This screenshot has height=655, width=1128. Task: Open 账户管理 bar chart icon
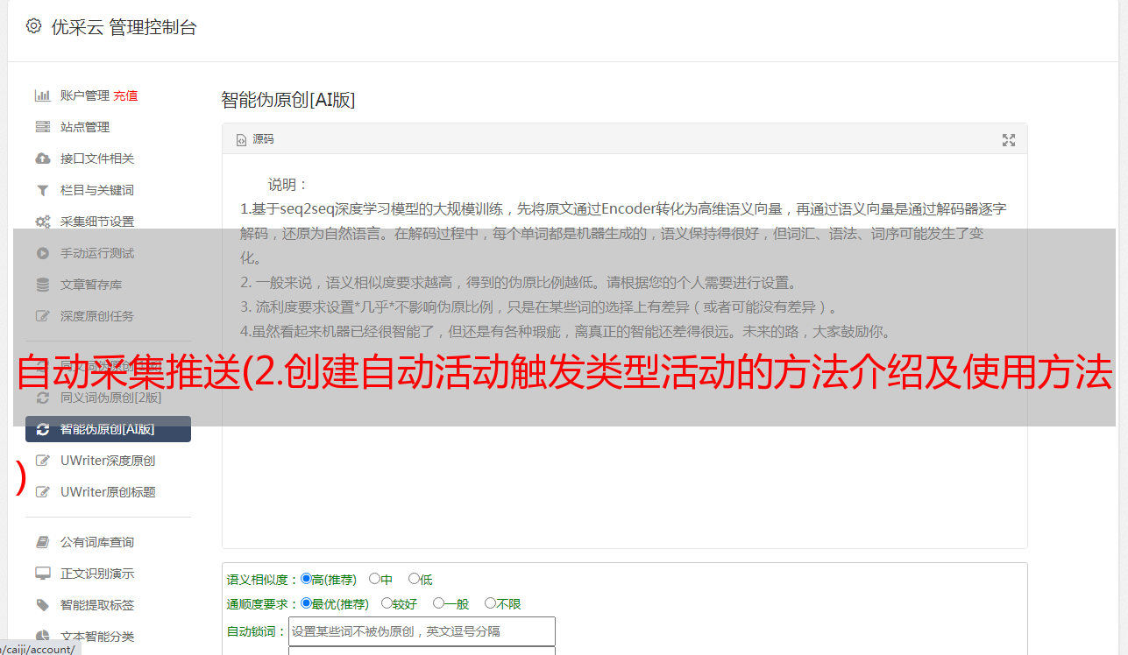(42, 95)
